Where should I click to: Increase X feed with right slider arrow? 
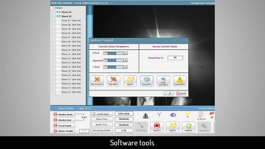pos(125,53)
